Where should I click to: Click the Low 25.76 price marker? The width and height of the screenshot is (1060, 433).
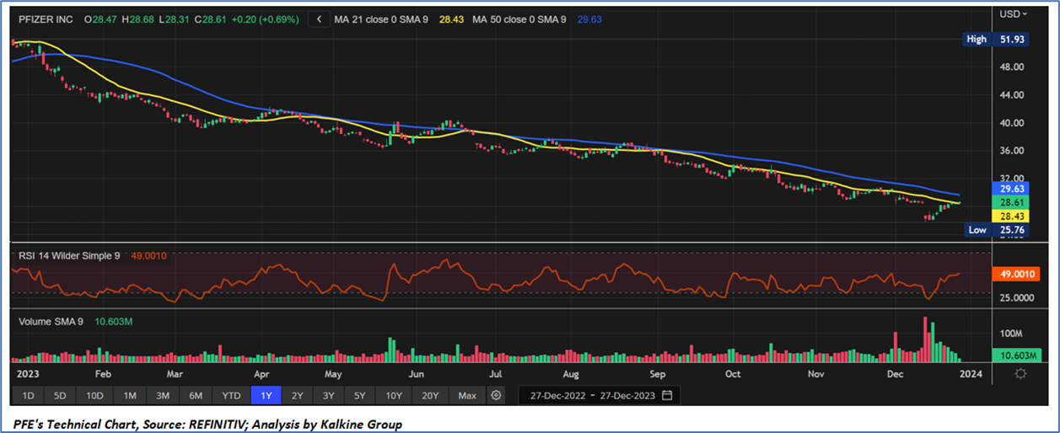tap(996, 230)
